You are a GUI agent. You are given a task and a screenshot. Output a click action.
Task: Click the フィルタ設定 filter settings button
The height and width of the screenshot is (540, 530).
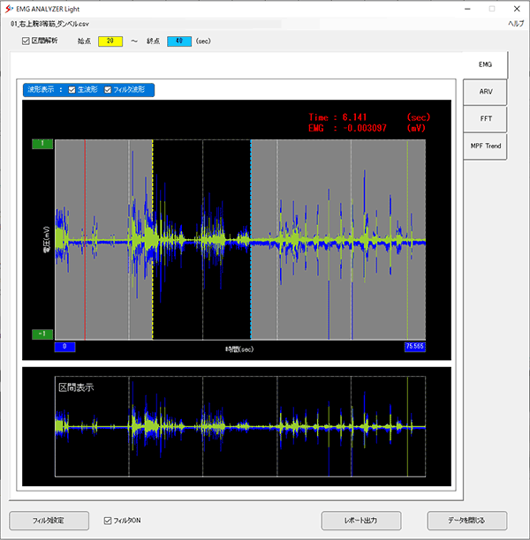click(49, 521)
